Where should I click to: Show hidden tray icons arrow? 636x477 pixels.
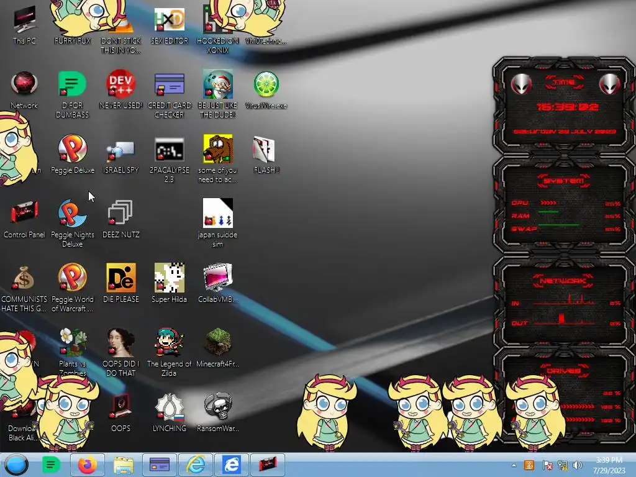[514, 466]
